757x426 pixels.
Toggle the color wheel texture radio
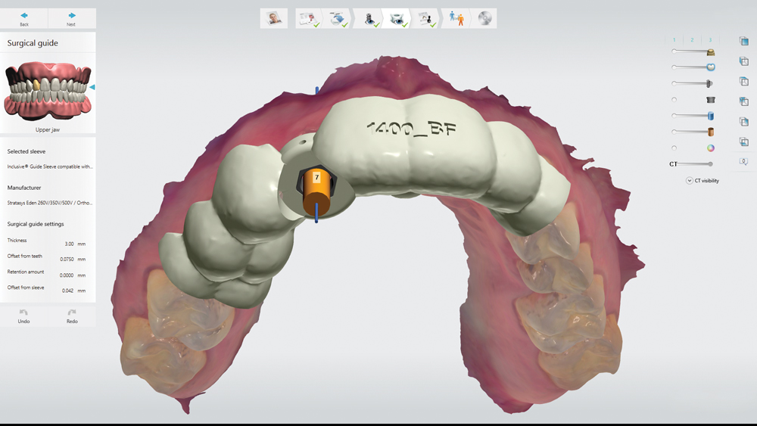click(x=674, y=148)
